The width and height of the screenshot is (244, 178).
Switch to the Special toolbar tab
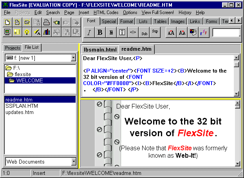(109, 21)
